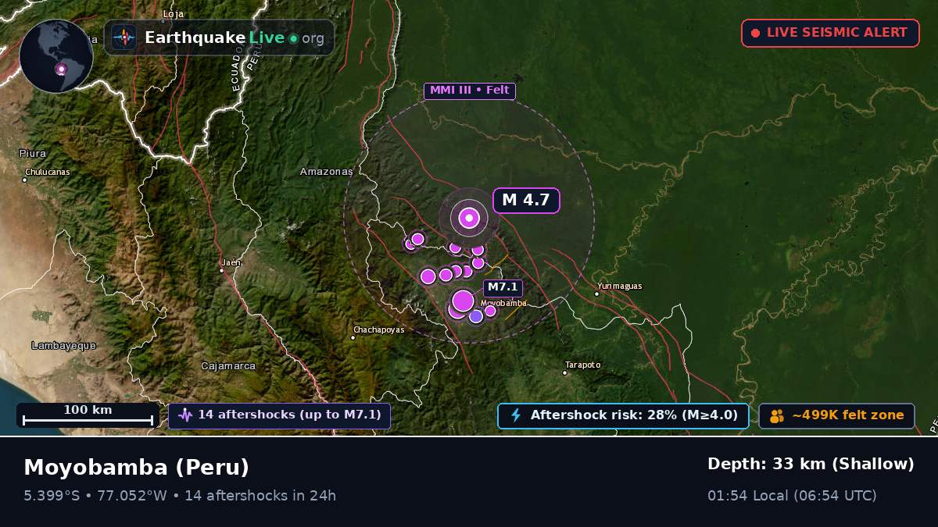Click the Jaén city label
This screenshot has width=938, height=527.
point(231,262)
